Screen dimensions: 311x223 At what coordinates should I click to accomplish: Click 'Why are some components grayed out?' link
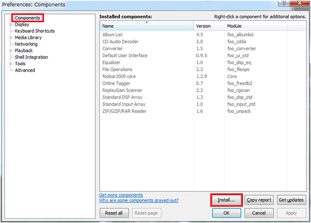pos(139,200)
